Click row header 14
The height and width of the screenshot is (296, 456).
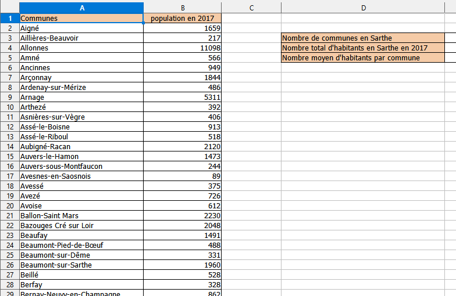click(x=9, y=146)
